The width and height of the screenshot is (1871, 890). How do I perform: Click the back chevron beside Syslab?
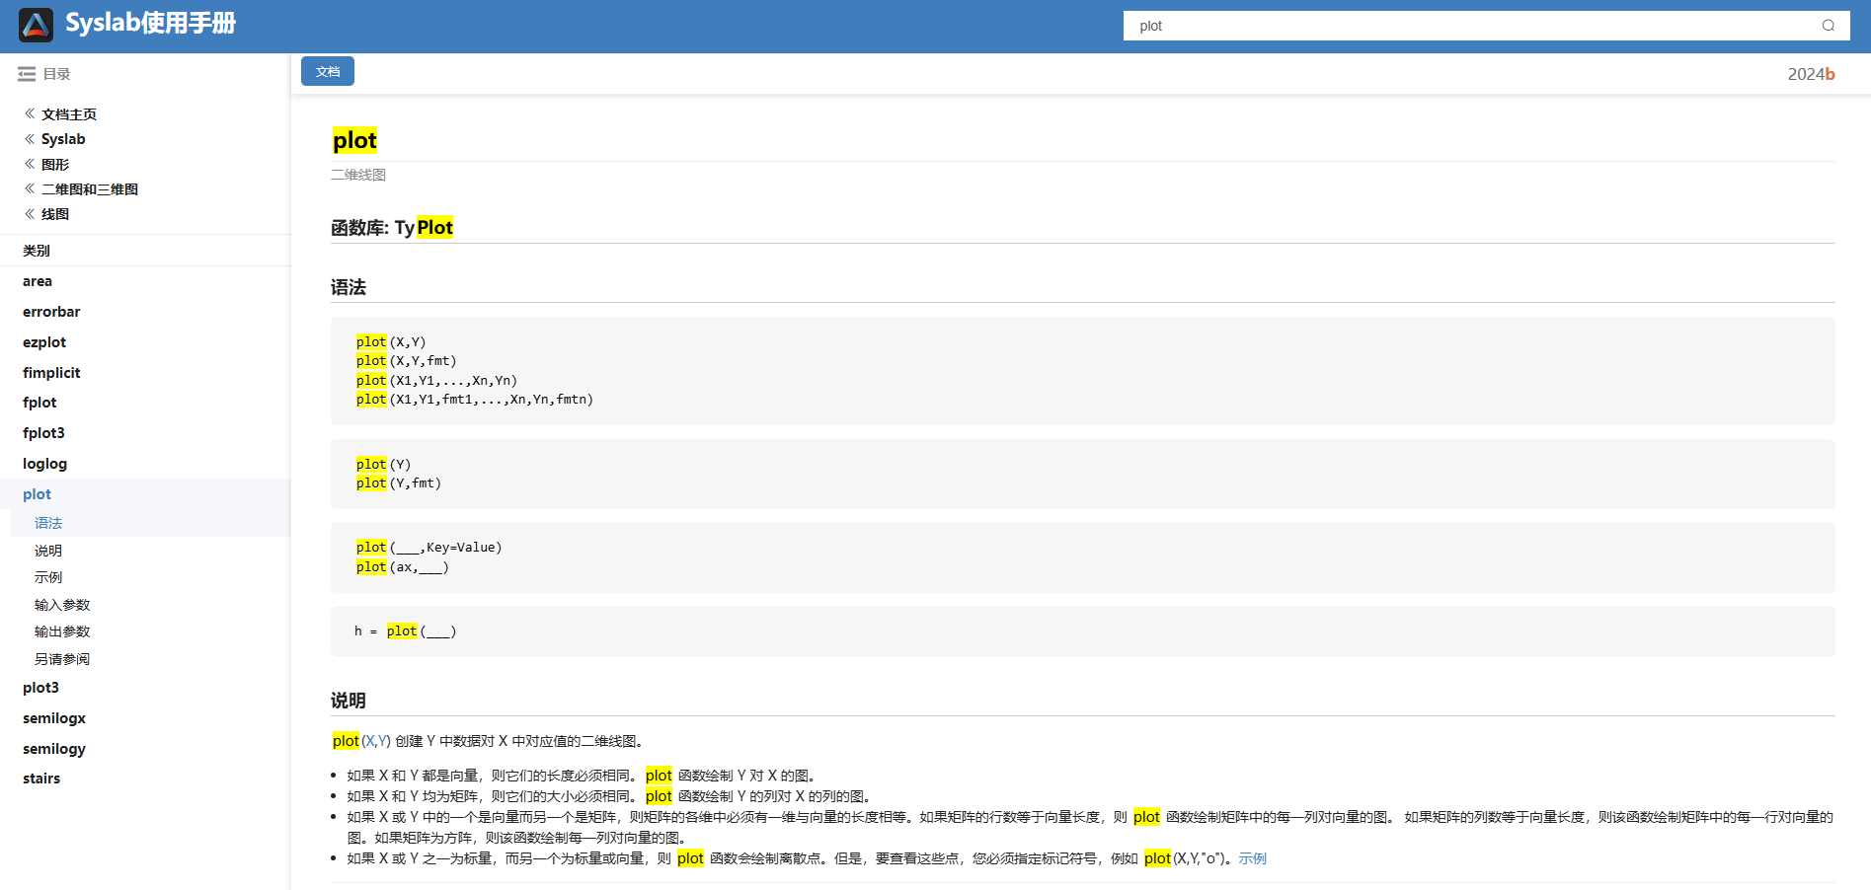pos(30,139)
